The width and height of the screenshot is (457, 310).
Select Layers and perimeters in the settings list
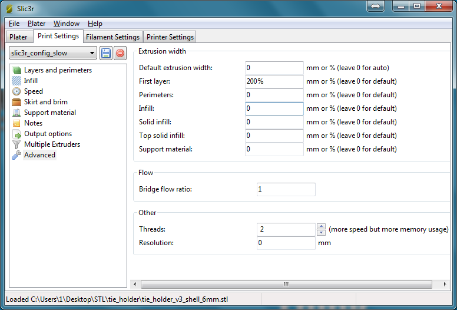click(x=58, y=70)
